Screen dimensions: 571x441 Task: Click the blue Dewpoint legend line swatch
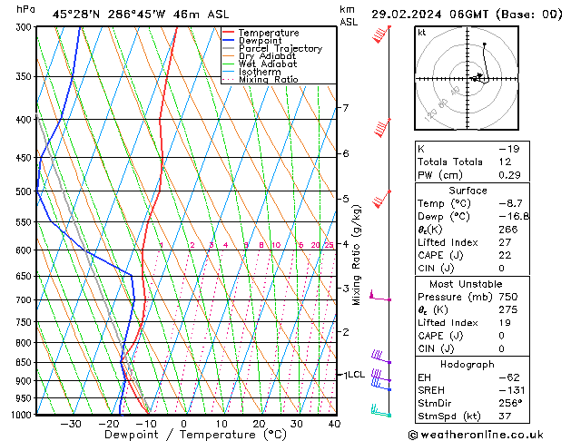[x=229, y=40]
